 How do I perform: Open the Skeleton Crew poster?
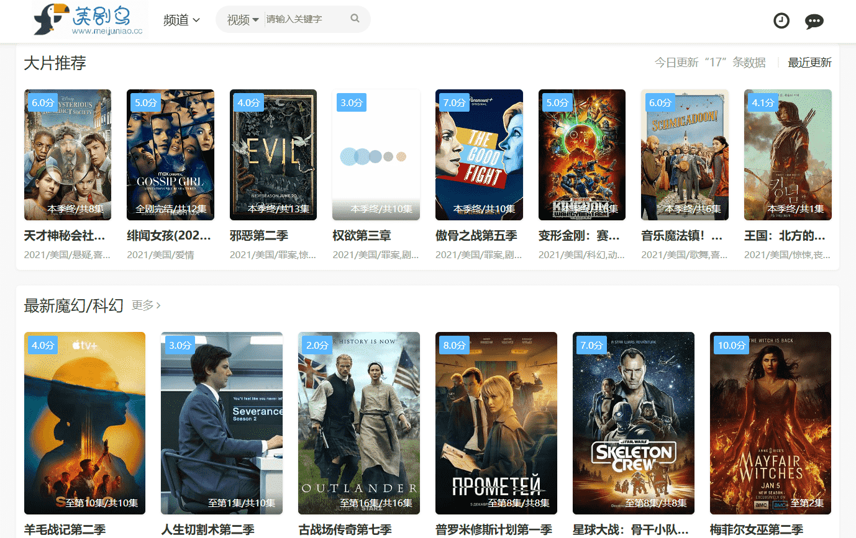(x=634, y=423)
